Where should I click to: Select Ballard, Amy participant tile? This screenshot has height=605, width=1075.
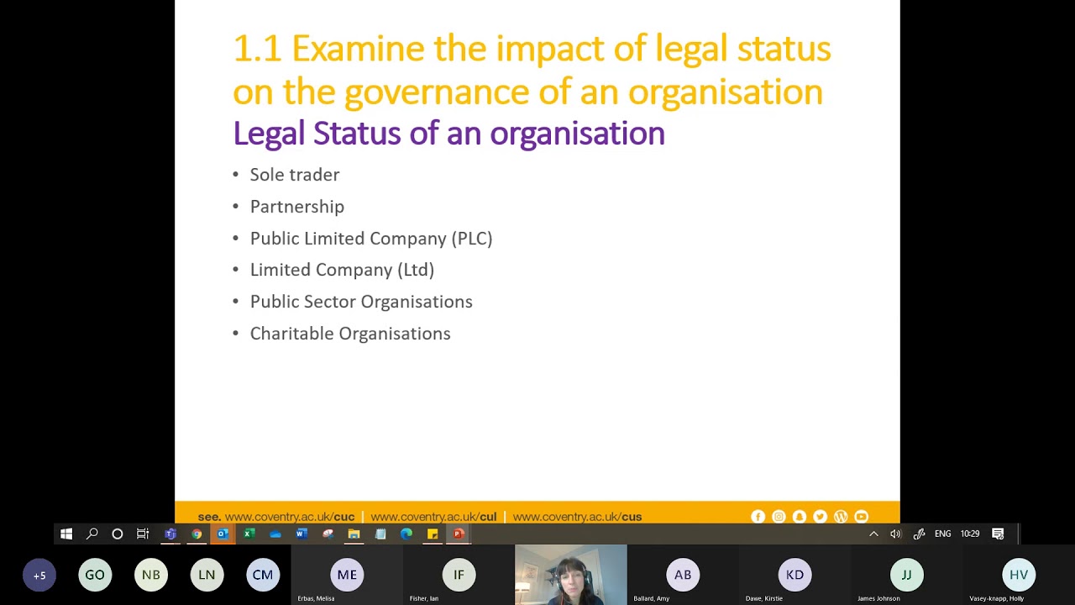[x=683, y=575]
